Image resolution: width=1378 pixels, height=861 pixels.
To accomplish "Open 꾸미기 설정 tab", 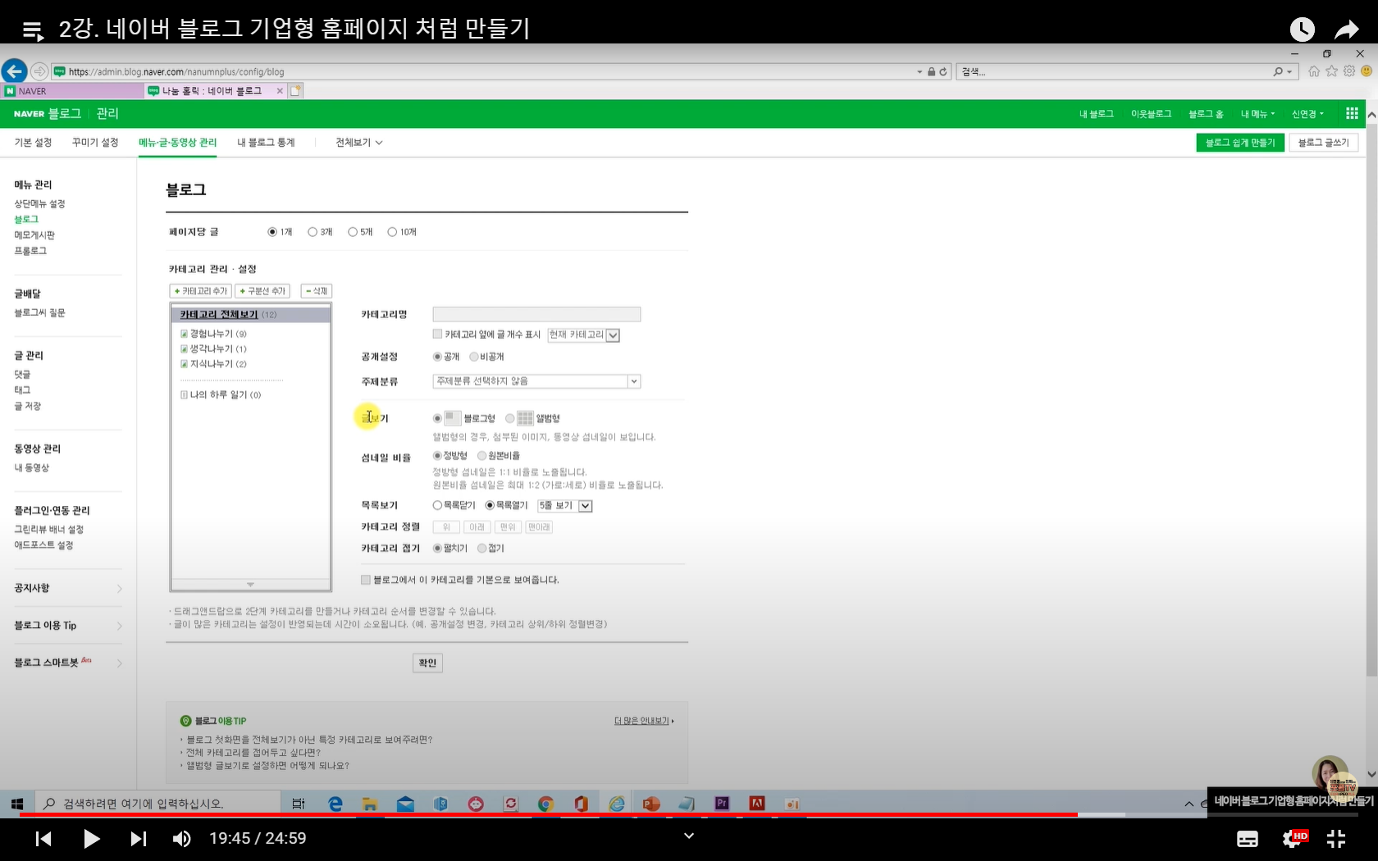I will 95,143.
